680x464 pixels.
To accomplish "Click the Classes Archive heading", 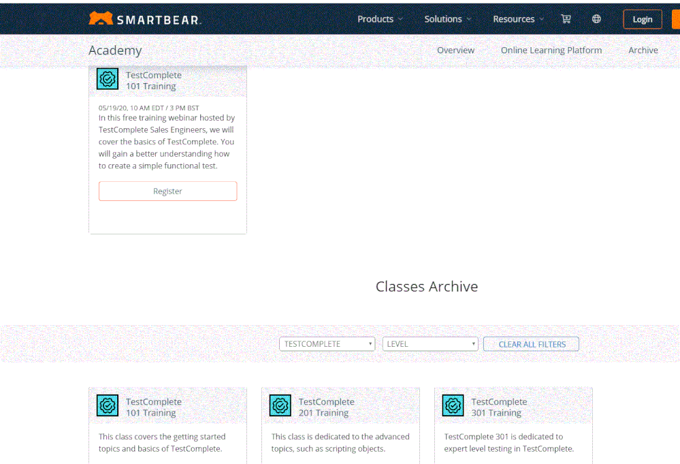I will (427, 286).
